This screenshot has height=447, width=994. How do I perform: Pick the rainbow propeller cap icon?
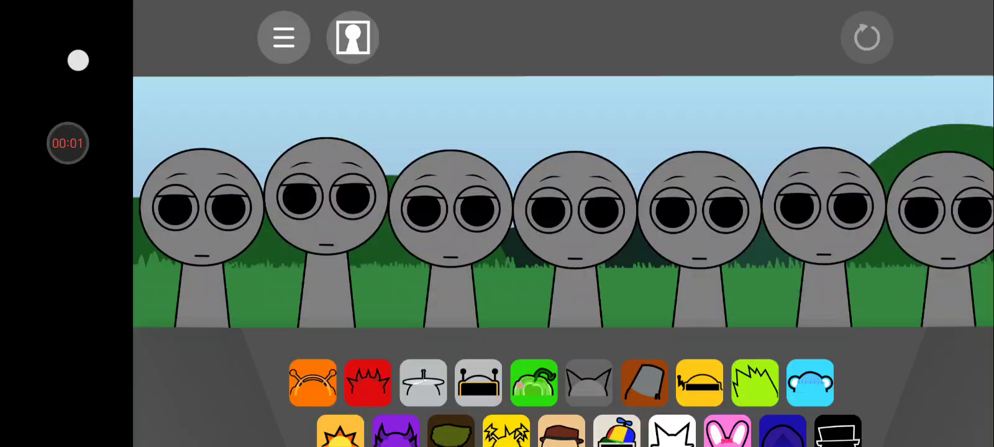point(617,431)
